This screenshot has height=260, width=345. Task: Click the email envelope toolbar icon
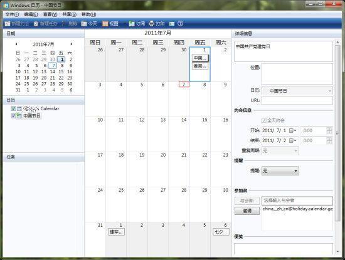pos(172,24)
